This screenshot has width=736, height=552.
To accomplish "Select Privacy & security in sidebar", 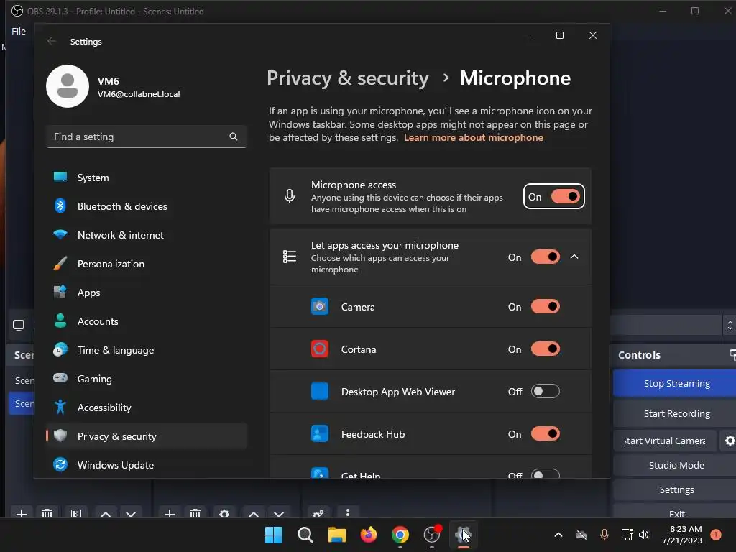I will pyautogui.click(x=147, y=436).
